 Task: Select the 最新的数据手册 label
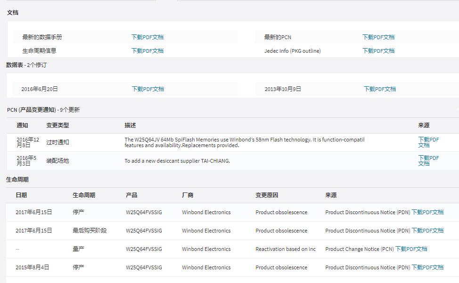coord(42,37)
